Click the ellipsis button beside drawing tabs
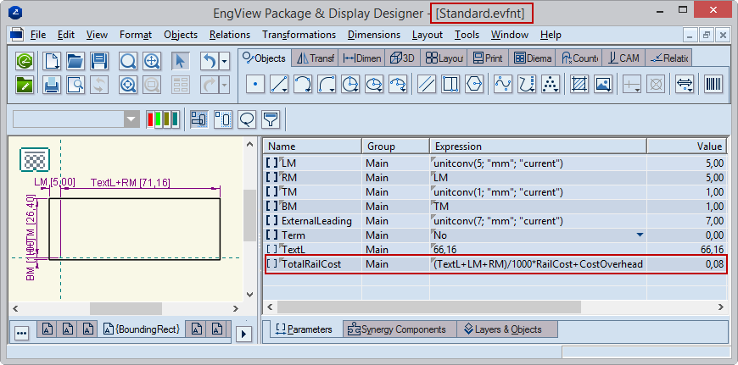This screenshot has width=738, height=365. coord(22,333)
